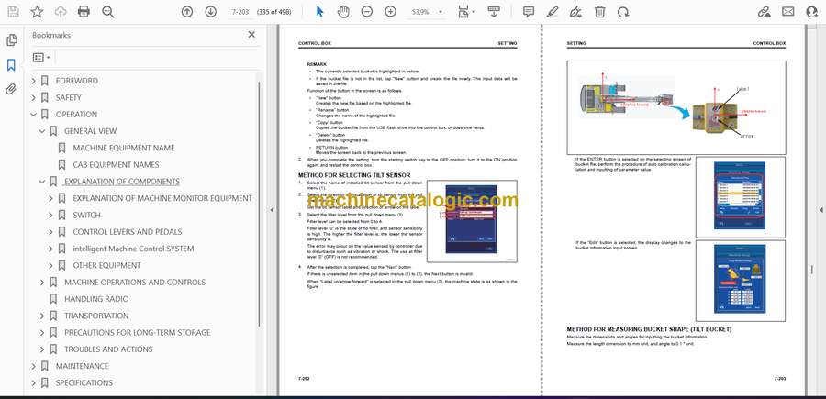826x399 pixels.
Task: Go to PRECAUTIONS FOR LONG-TERM STORAGE bookmark
Action: click(x=138, y=333)
